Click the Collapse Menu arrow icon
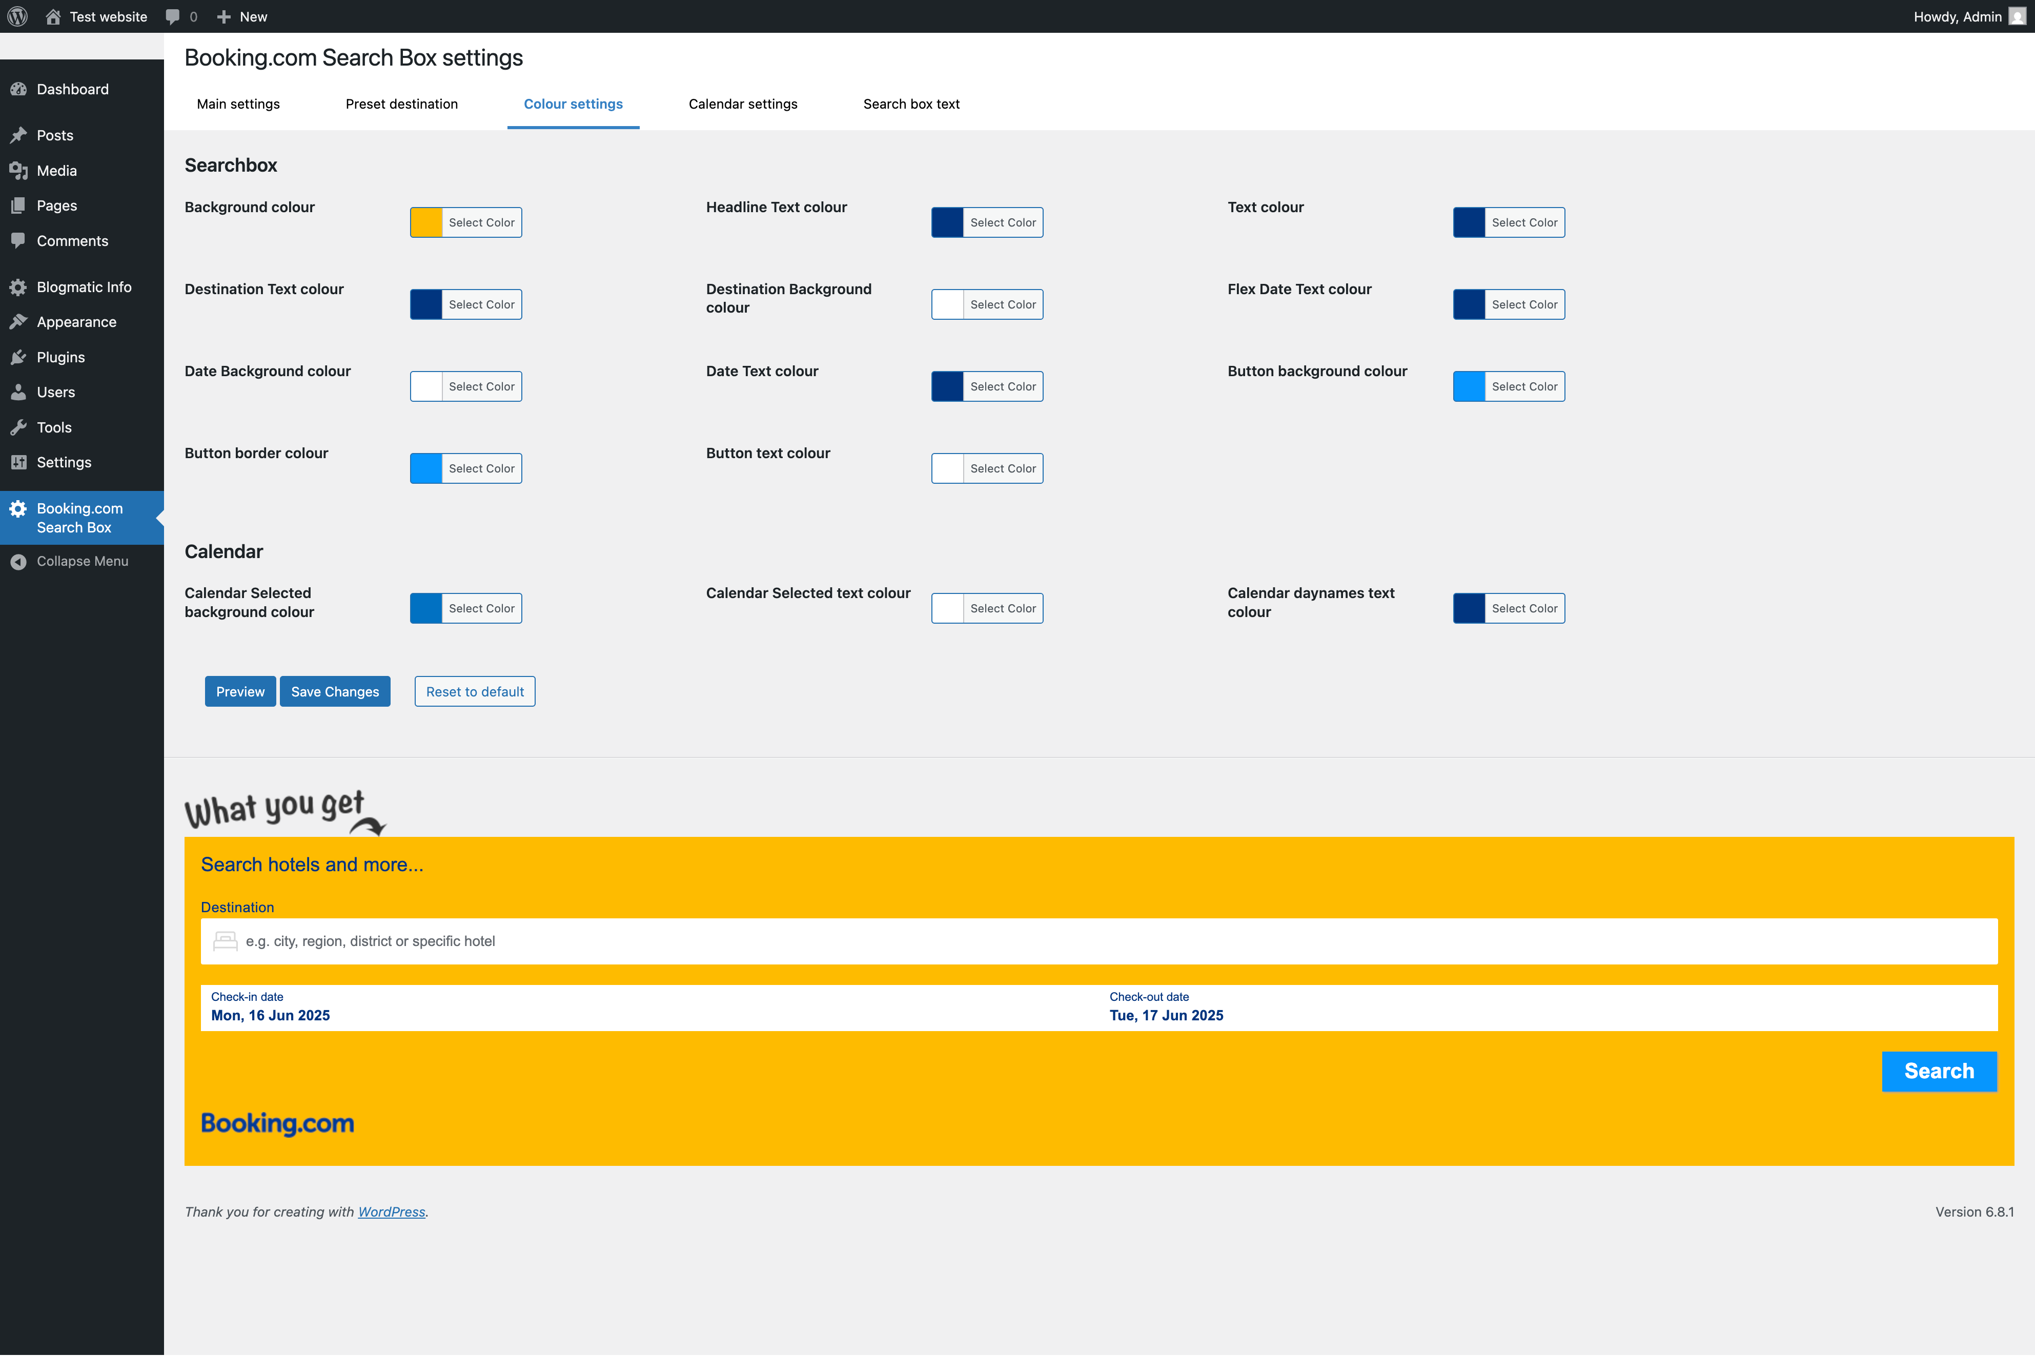2035x1356 pixels. pyautogui.click(x=18, y=561)
